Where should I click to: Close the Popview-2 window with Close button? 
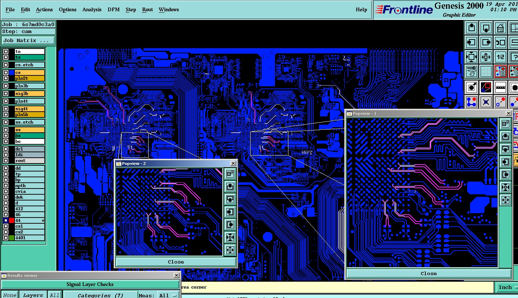pos(176,262)
